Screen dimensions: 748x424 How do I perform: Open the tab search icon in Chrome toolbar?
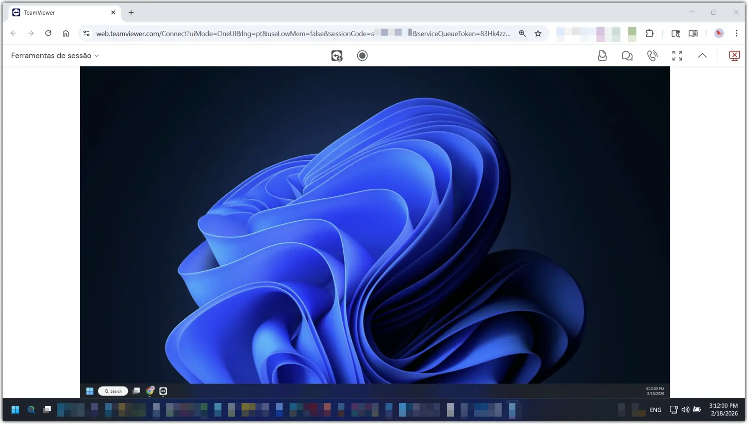tap(676, 33)
